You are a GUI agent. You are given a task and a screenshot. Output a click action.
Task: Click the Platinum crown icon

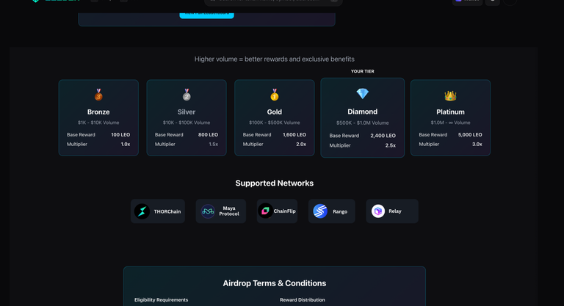[x=450, y=95]
